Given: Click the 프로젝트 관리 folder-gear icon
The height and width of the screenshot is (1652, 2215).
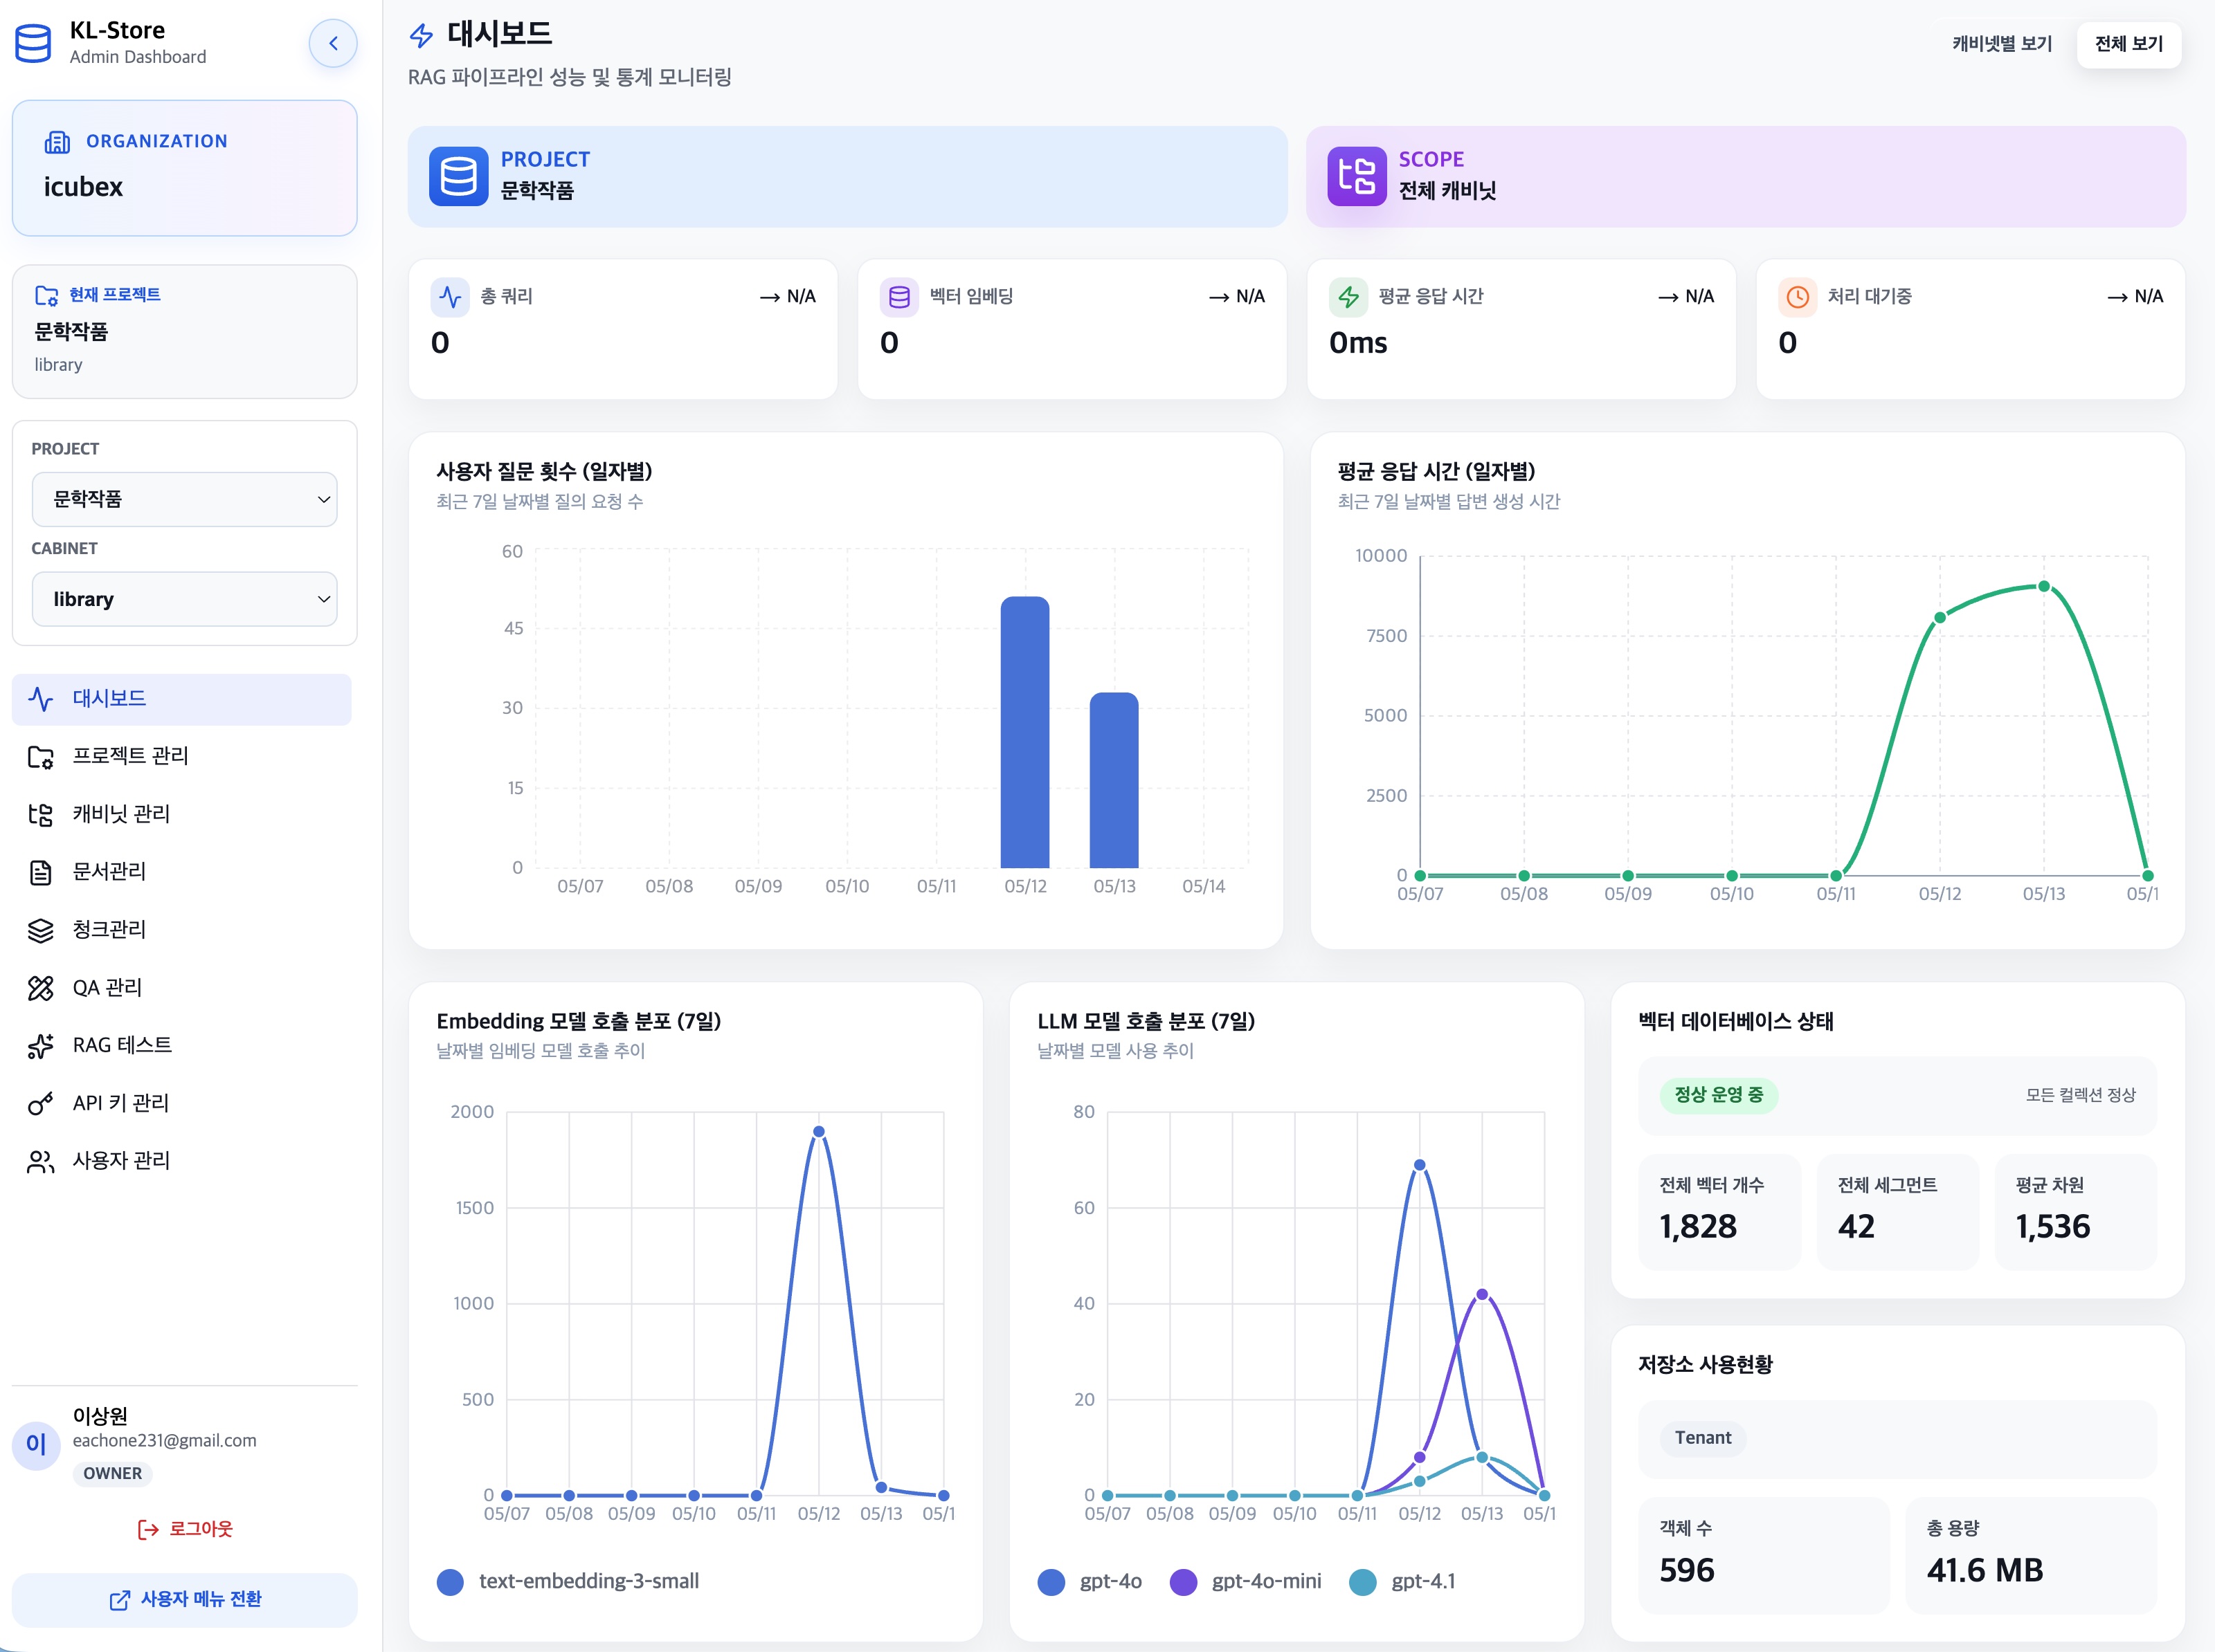Looking at the screenshot, I should 41,757.
